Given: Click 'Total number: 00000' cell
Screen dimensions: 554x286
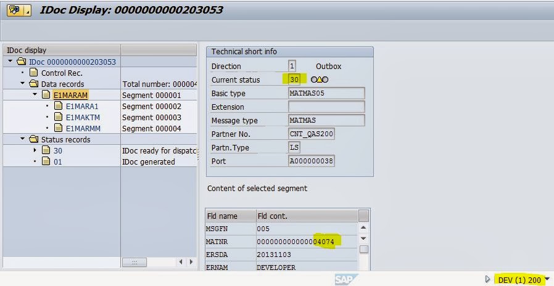Looking at the screenshot, I should pos(159,84).
